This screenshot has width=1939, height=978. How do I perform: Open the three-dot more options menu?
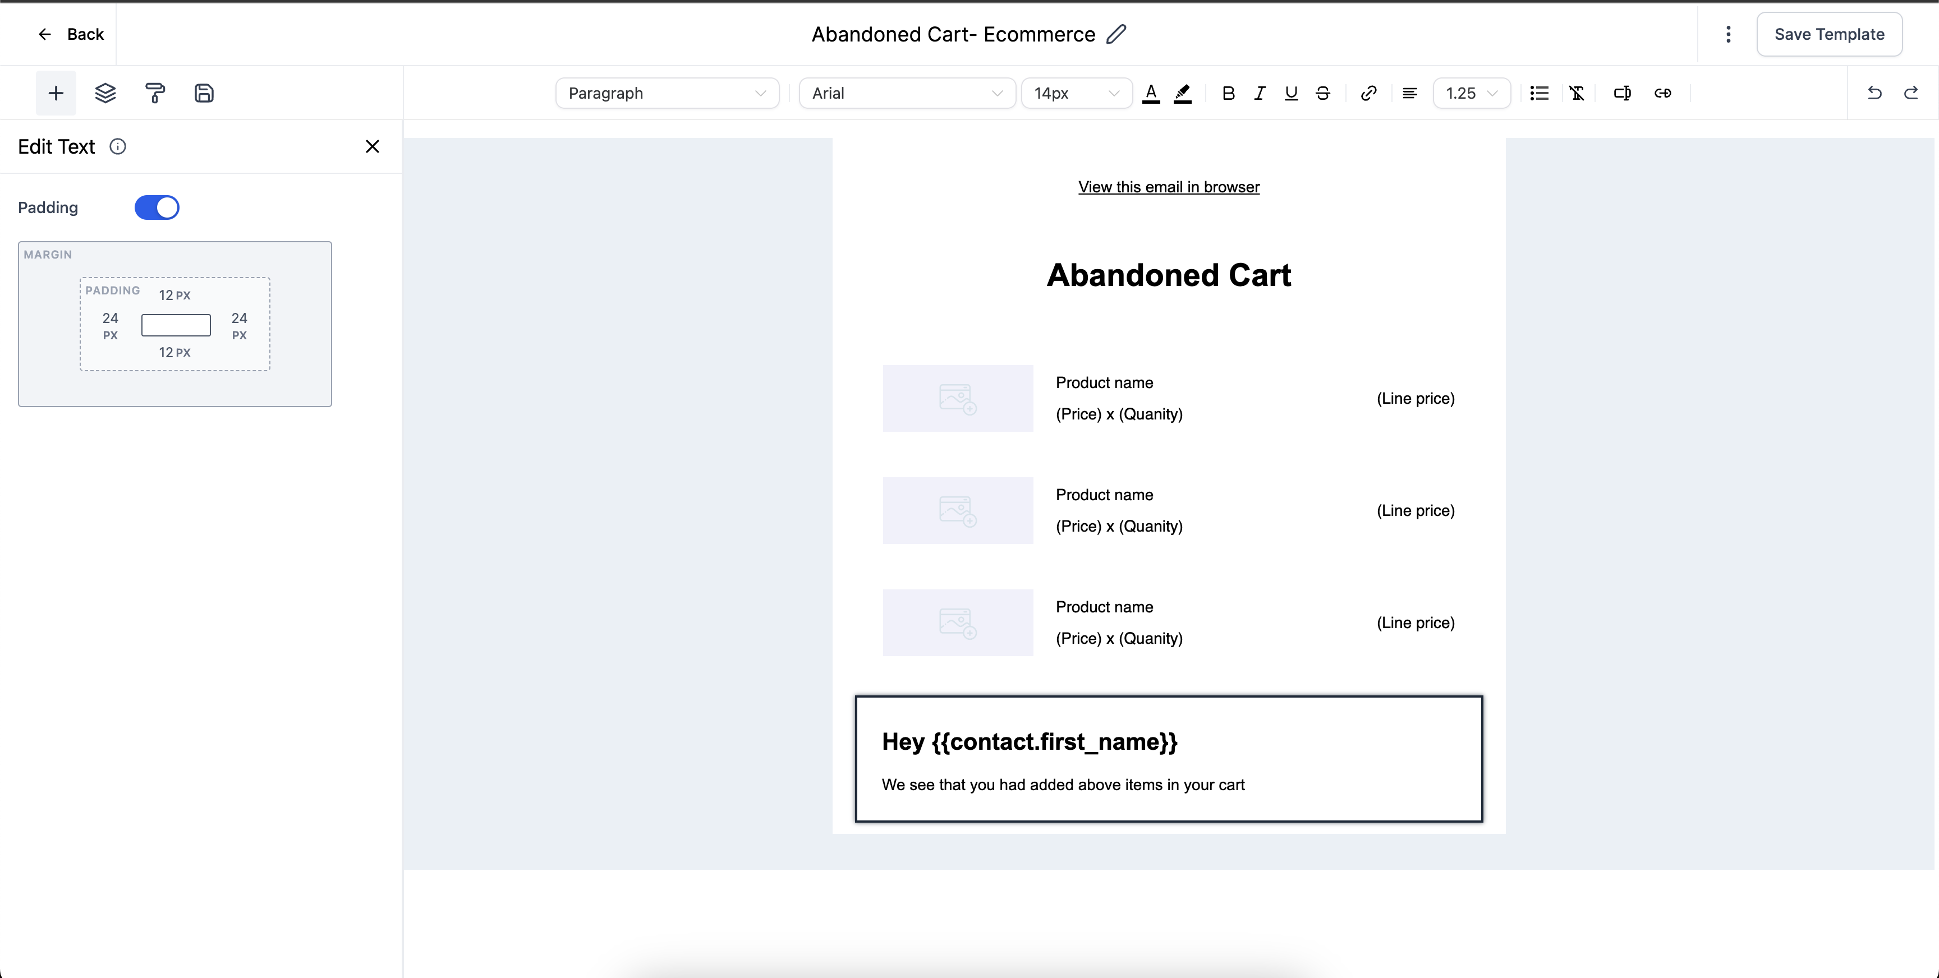pos(1728,34)
